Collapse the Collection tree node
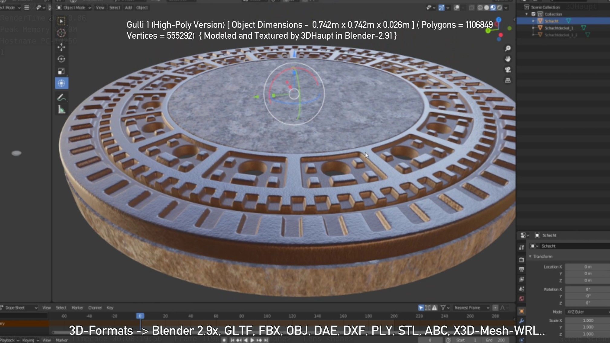610x343 pixels. pos(527,14)
